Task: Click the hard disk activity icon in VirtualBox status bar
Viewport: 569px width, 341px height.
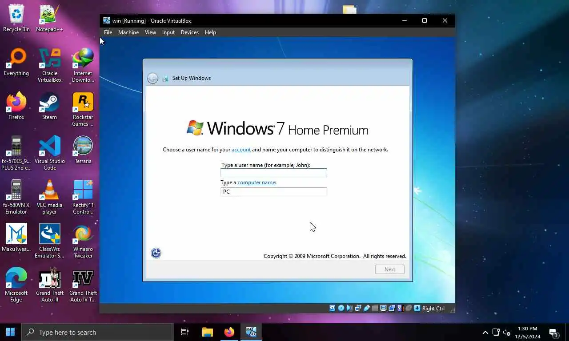Action: tap(333, 308)
